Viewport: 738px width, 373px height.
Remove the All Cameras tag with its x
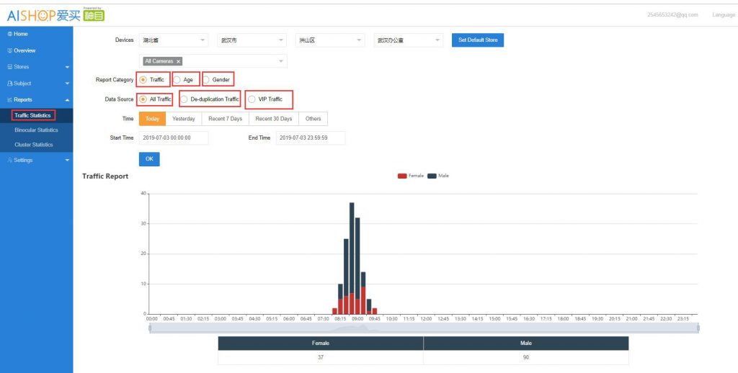pos(178,61)
